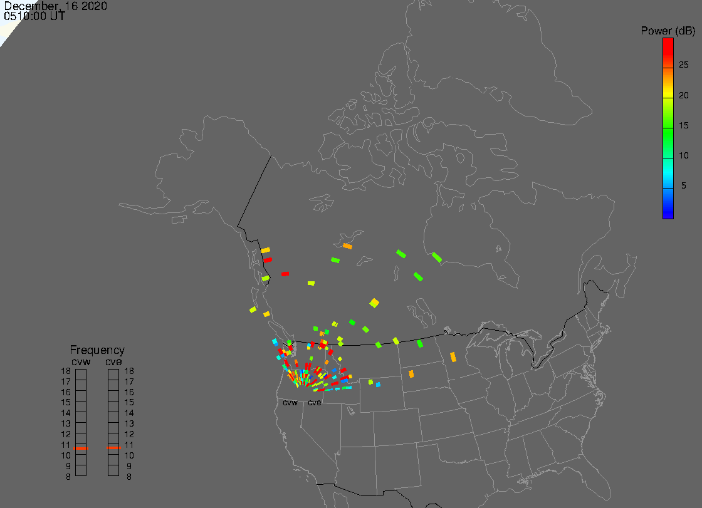Screen dimensions: 702x508
Task: Click the large yellow diamond echo in central Canada
Action: pyautogui.click(x=374, y=303)
